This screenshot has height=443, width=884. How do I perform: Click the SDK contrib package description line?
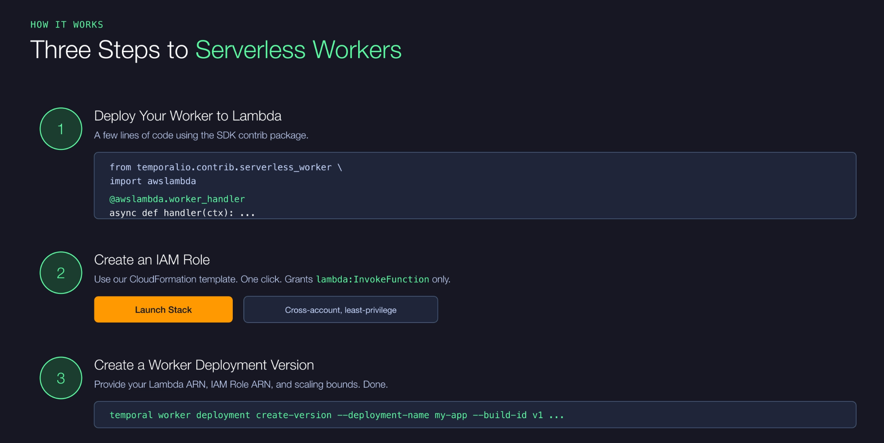point(201,135)
